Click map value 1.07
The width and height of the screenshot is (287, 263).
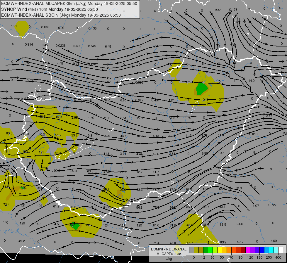click(x=256, y=206)
